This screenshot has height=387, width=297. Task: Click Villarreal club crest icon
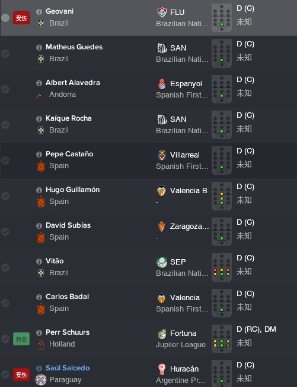(162, 155)
